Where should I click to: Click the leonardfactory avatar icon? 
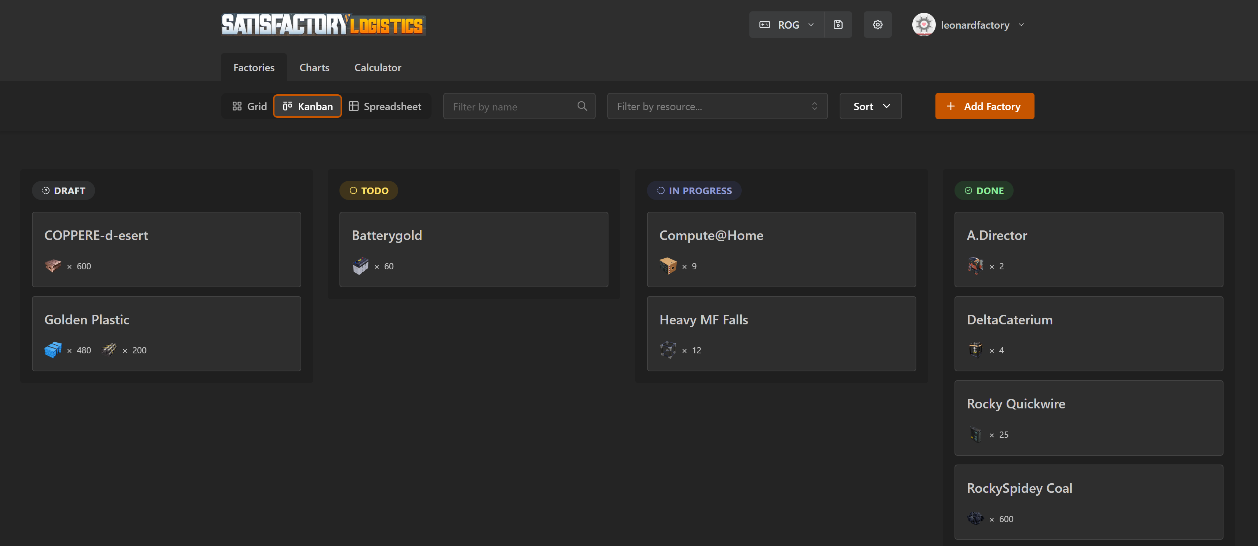click(923, 25)
